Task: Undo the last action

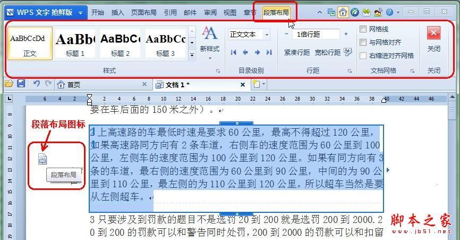Action: 36,84
